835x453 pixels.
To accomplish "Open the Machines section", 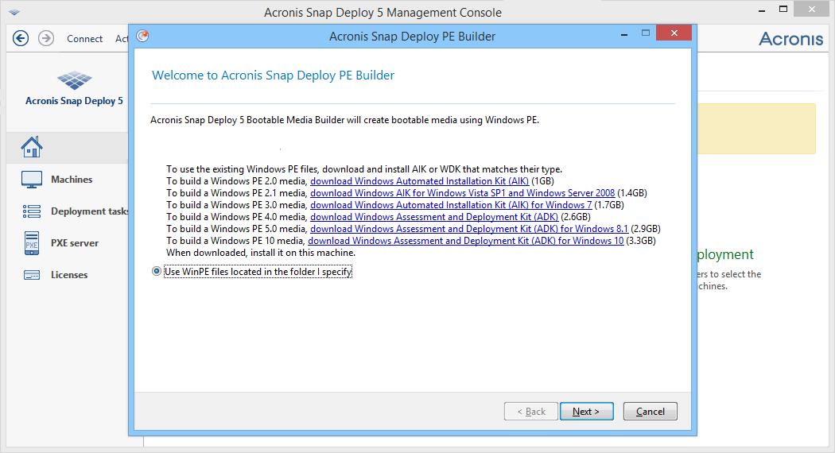I will tap(72, 180).
